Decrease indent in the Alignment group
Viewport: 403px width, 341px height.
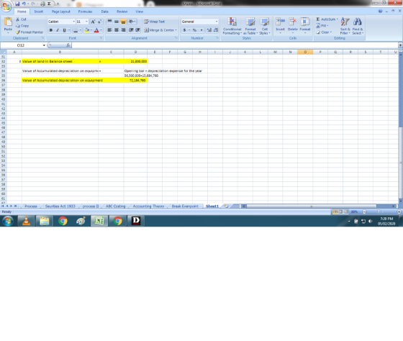[x=131, y=30]
